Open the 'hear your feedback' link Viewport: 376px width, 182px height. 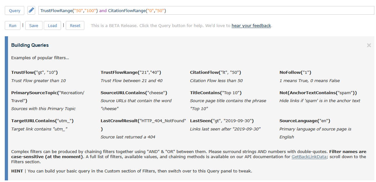coord(251,25)
